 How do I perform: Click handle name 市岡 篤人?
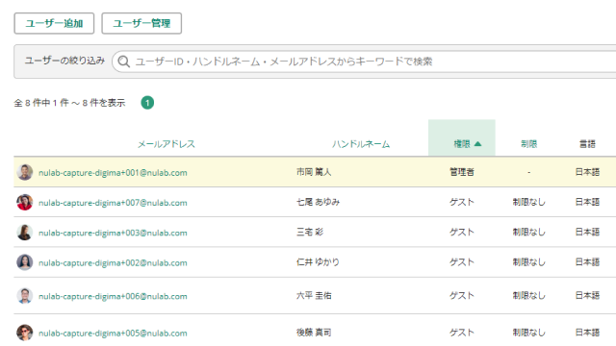[x=314, y=172]
